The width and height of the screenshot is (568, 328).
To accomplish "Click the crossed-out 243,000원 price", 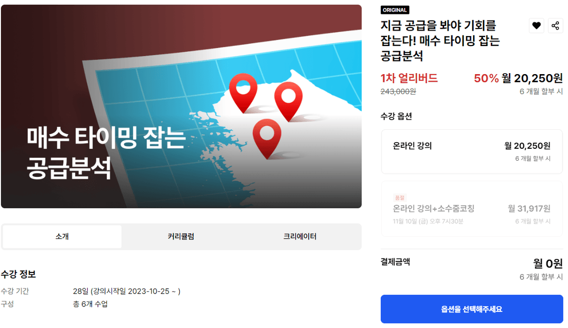I will point(398,92).
